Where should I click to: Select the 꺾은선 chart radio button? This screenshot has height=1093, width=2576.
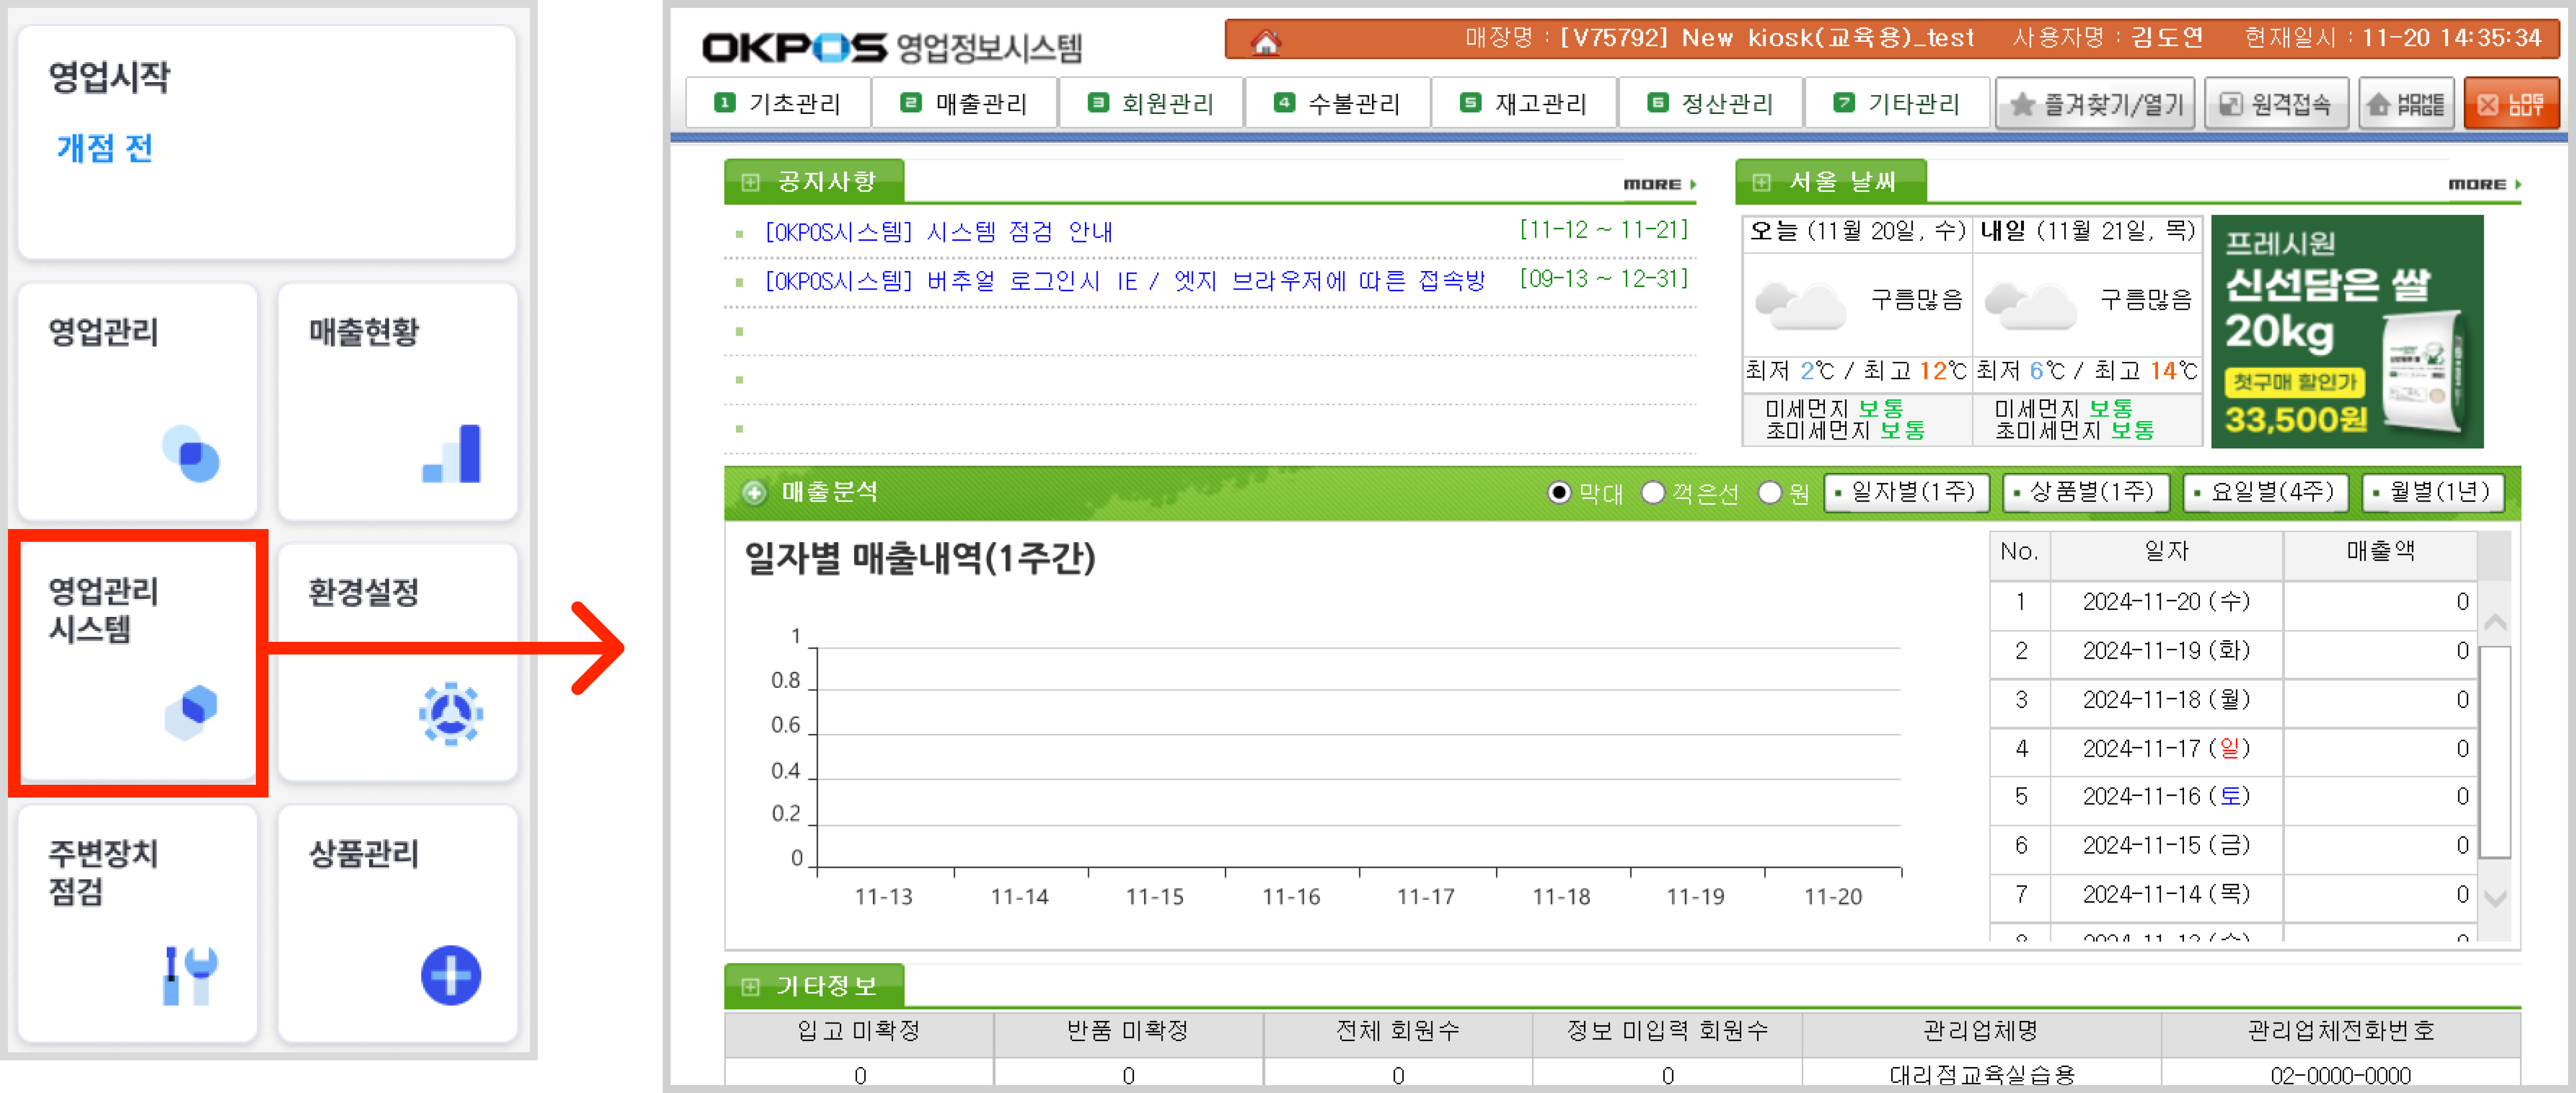tap(1653, 493)
